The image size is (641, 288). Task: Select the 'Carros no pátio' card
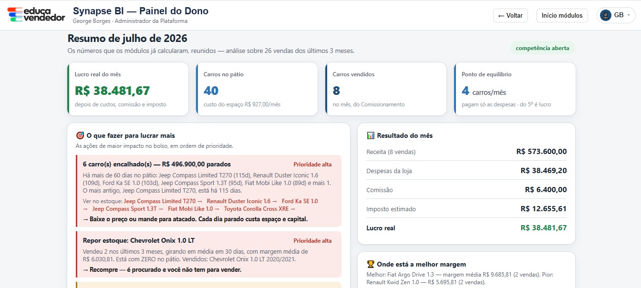coord(257,89)
